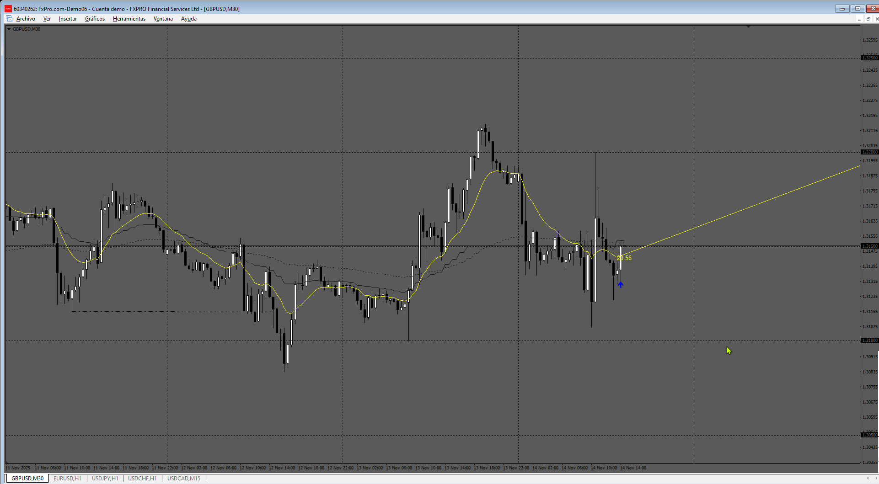Maximize the FxPro application window
879x484 pixels.
[x=858, y=9]
